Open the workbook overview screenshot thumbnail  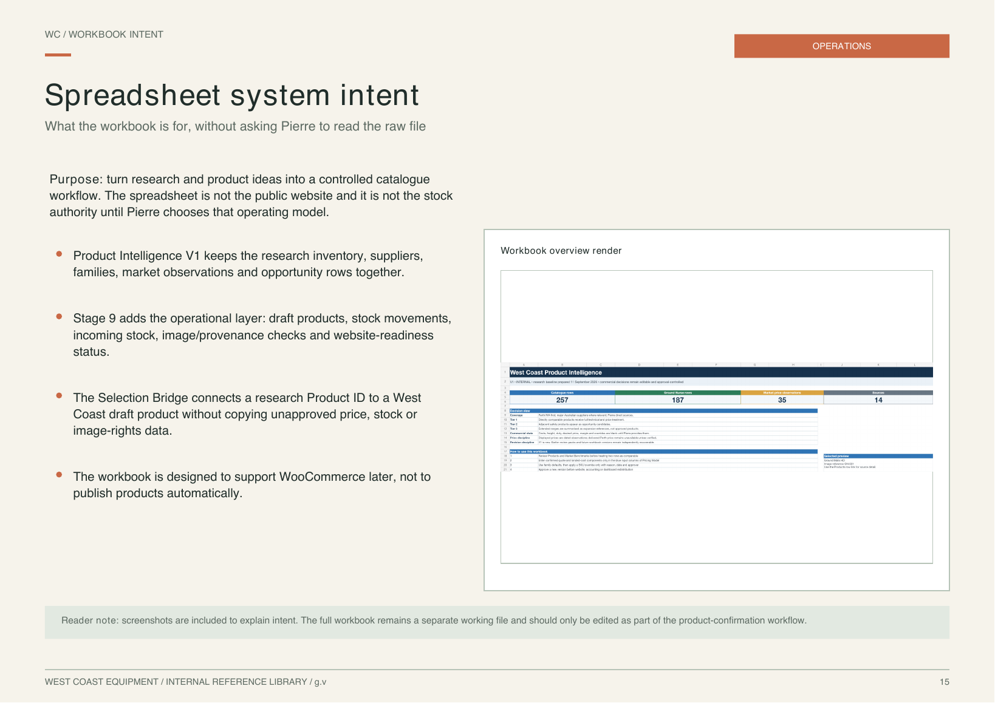coord(717,417)
